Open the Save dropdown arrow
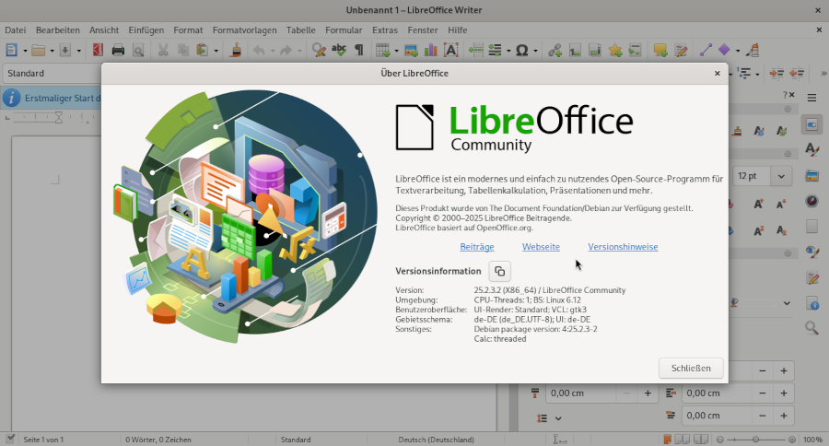 click(x=79, y=51)
